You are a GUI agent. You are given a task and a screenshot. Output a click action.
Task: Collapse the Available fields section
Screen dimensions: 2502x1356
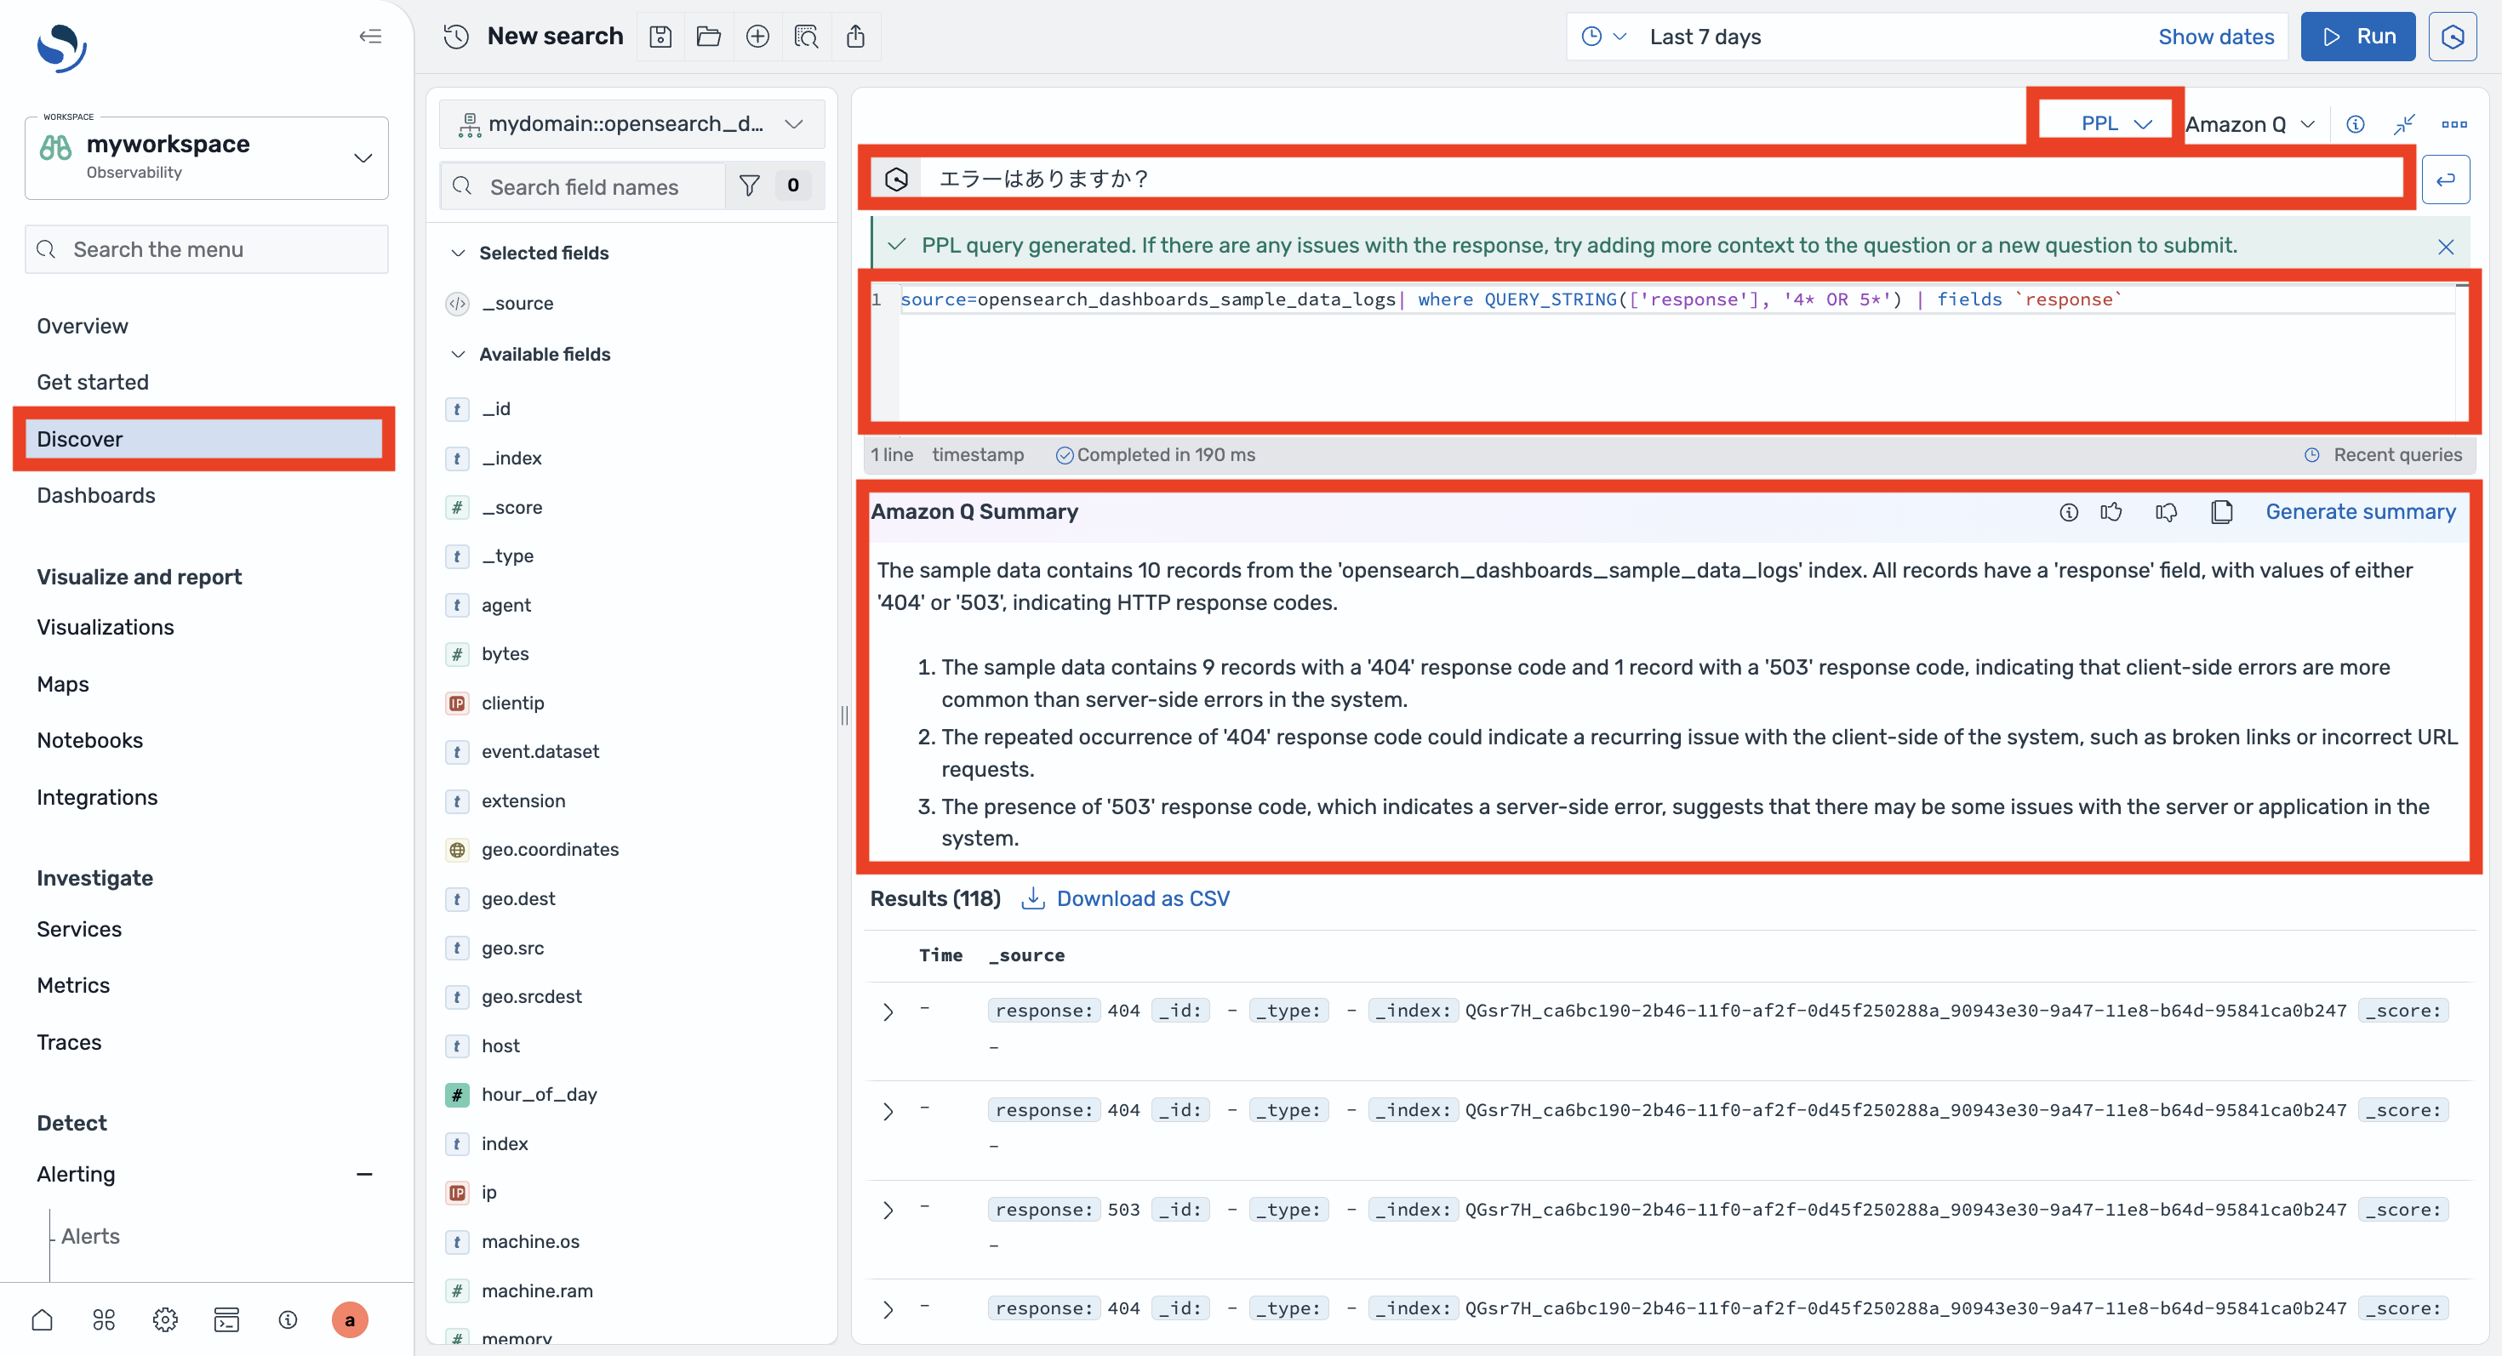coord(459,354)
